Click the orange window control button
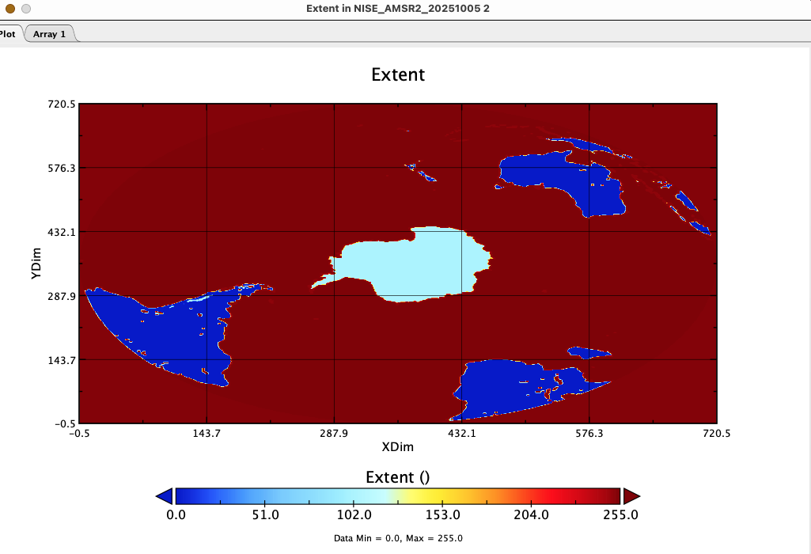 click(10, 9)
